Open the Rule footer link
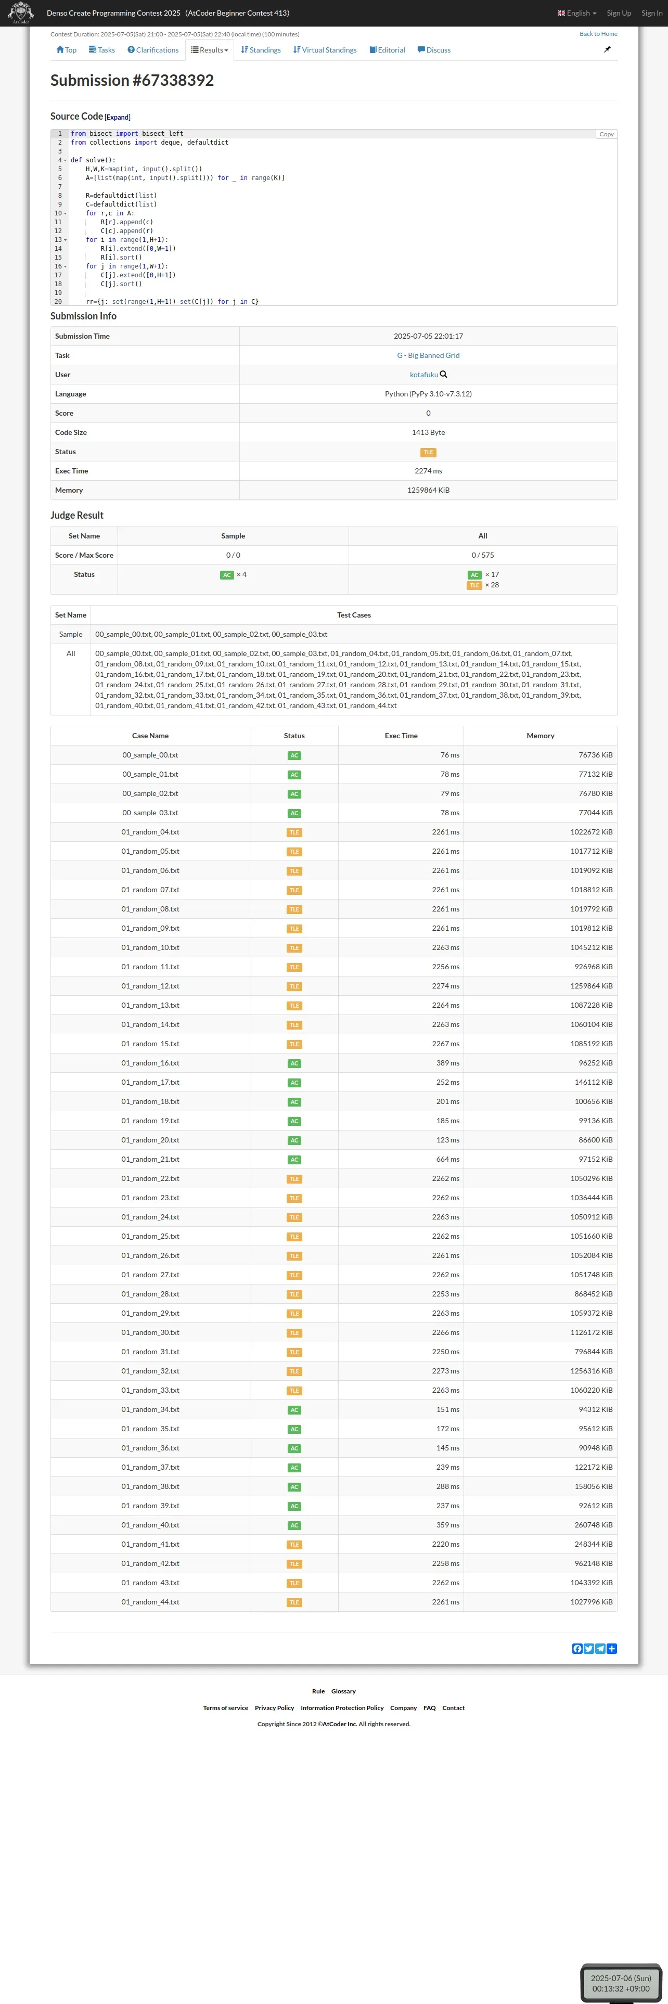The image size is (668, 2004). [318, 1691]
